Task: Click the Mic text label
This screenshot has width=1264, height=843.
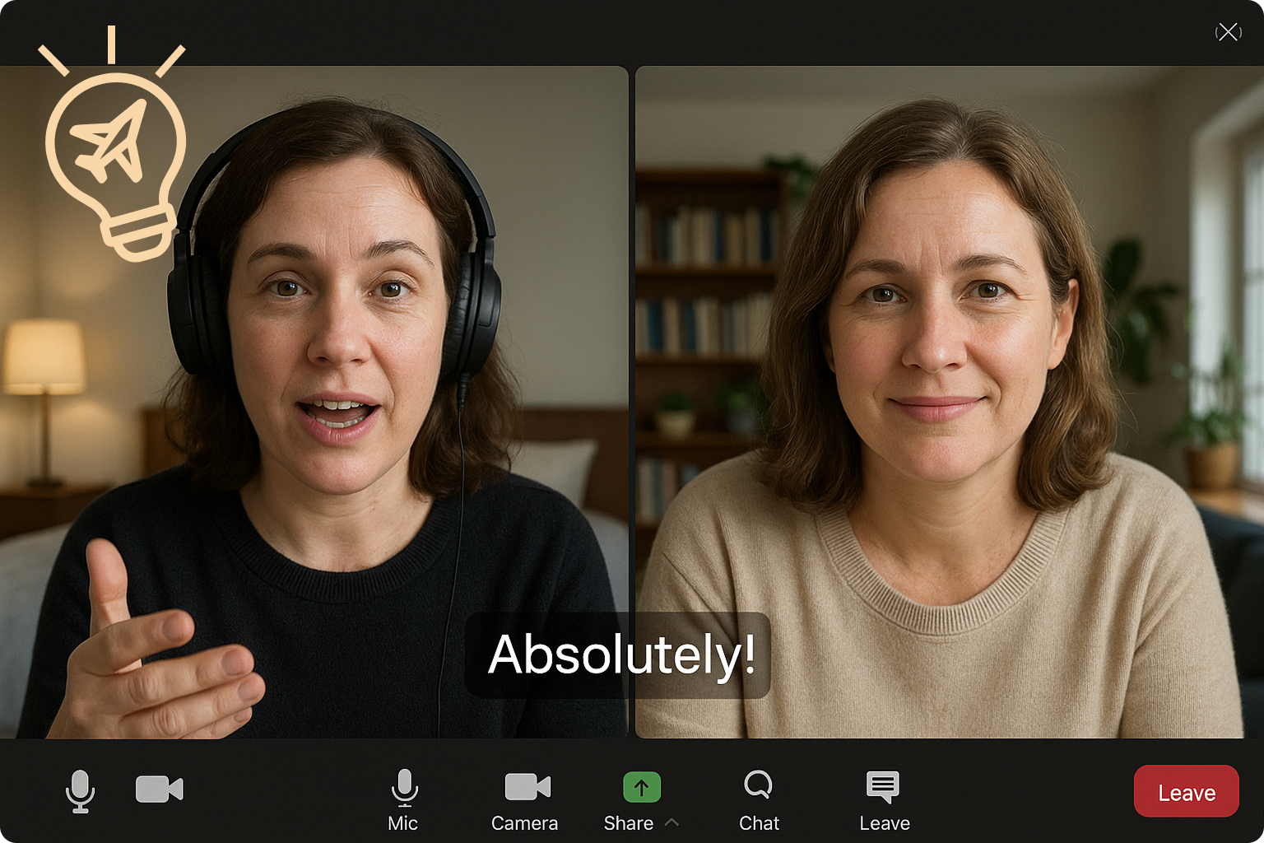Action: pyautogui.click(x=402, y=823)
